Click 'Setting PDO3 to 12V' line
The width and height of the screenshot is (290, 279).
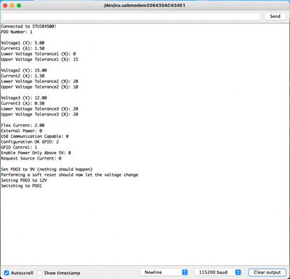coord(24,180)
